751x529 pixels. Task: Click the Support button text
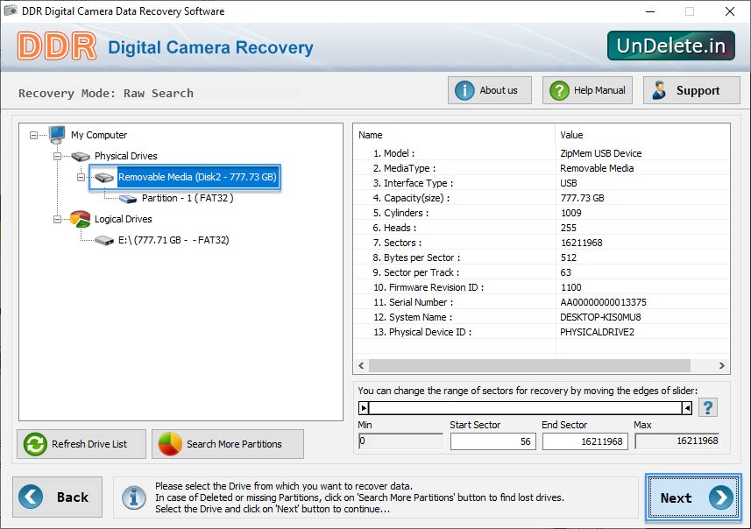(698, 90)
